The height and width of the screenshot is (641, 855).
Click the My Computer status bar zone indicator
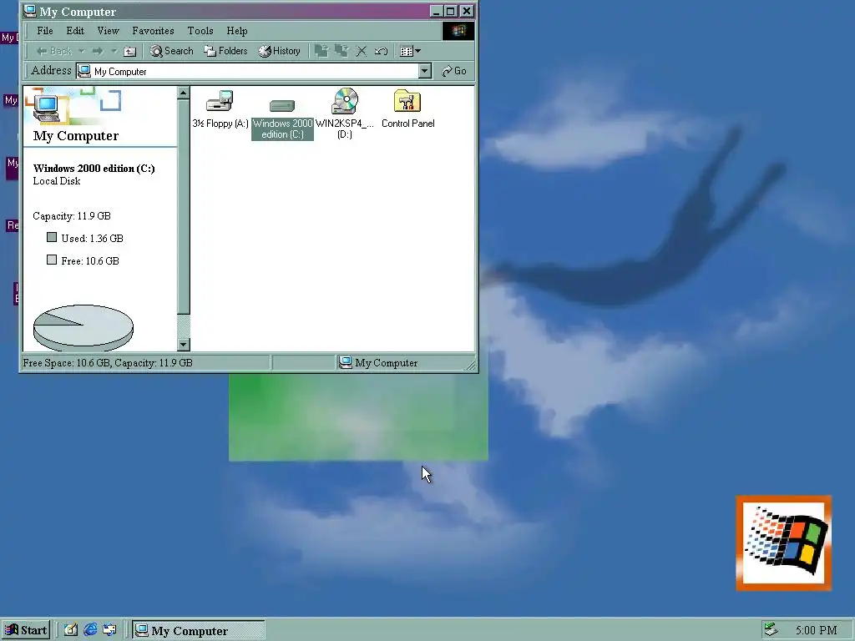378,363
